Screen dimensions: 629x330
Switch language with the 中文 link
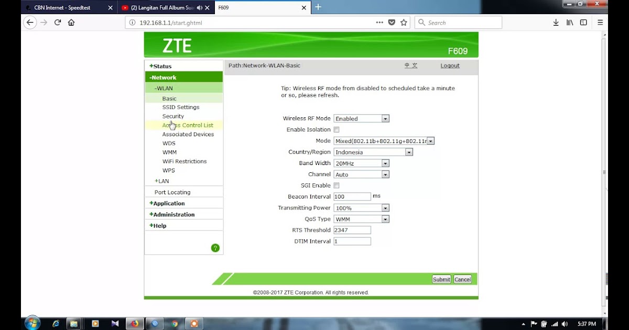[411, 65]
